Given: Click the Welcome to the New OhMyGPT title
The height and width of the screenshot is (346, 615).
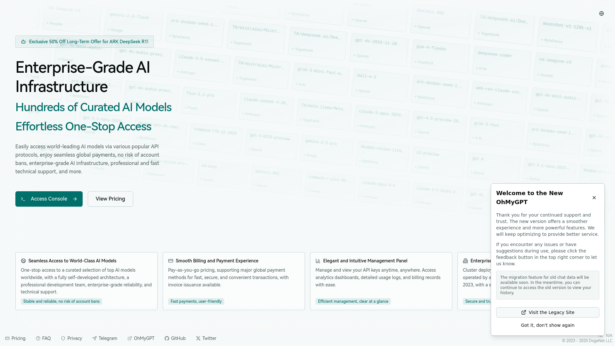Looking at the screenshot, I should 529,198.
